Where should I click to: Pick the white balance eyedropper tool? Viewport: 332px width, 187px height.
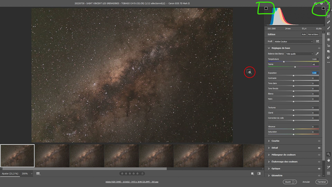[317, 54]
